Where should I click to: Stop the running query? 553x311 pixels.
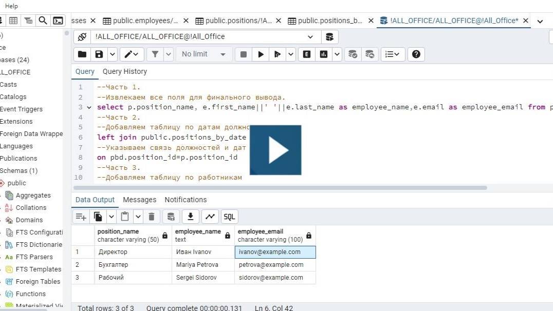point(243,54)
